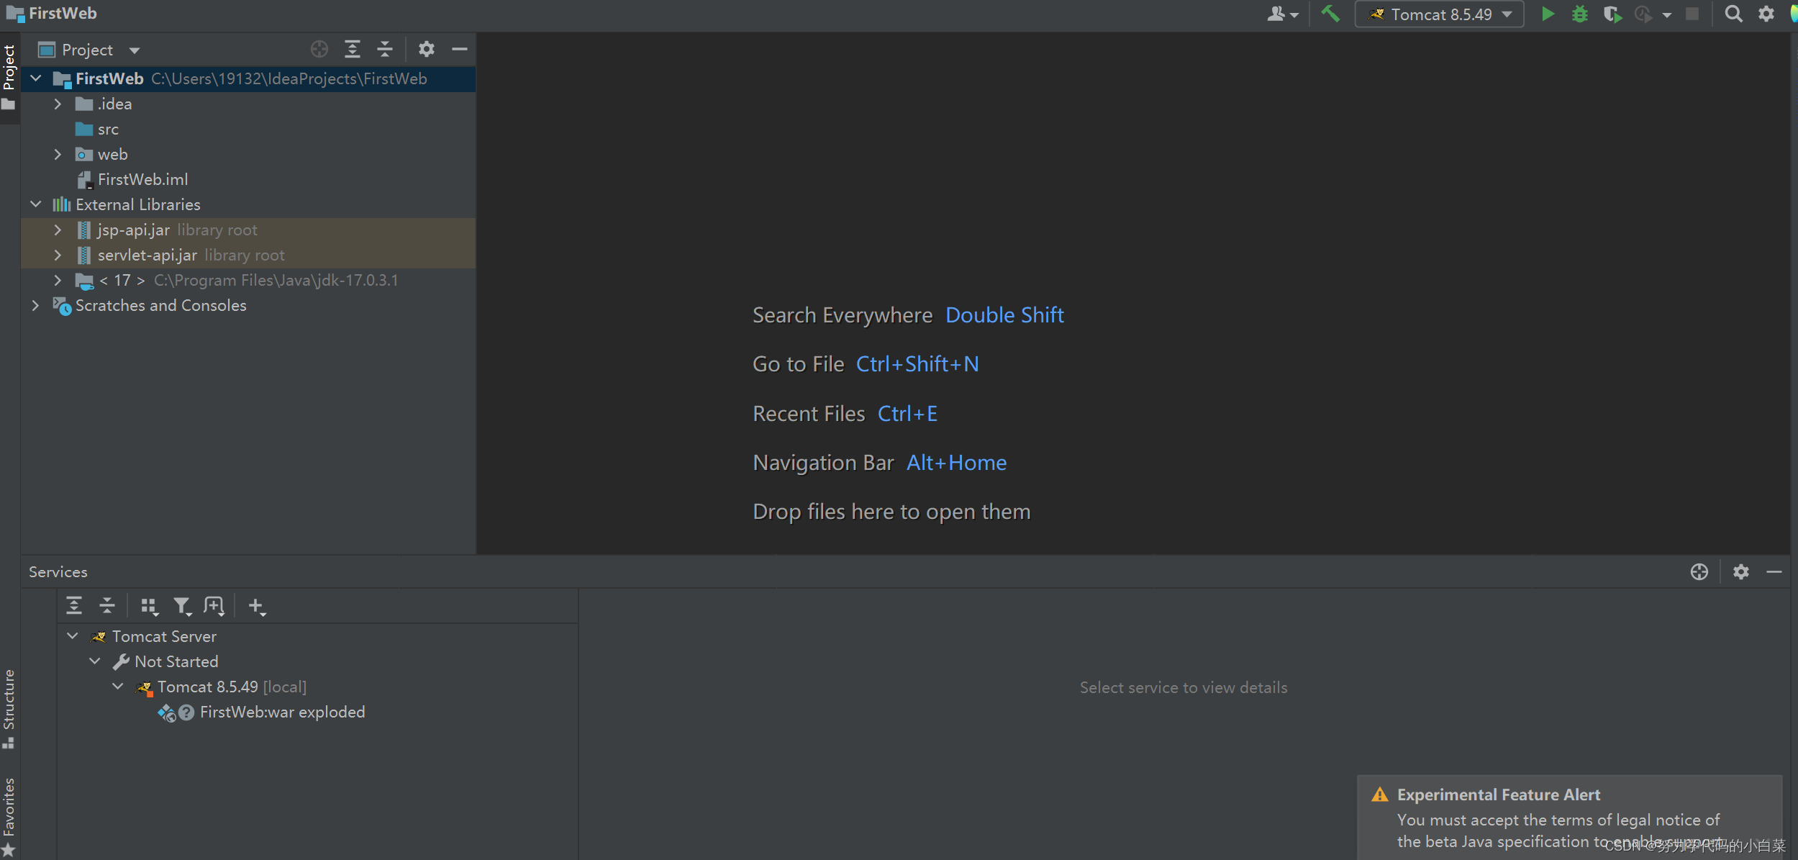
Task: Click Group By icon in Services
Action: click(149, 607)
